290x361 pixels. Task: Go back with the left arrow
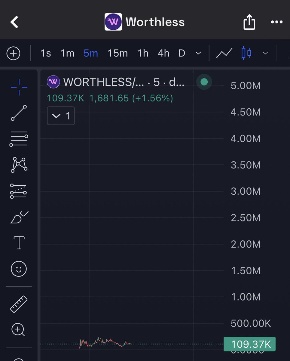[14, 22]
